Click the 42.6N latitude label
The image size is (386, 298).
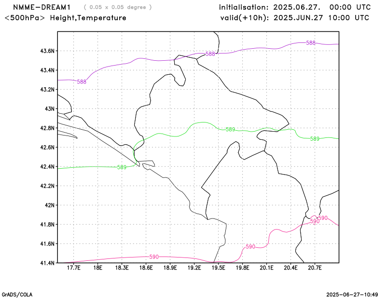pos(47,148)
